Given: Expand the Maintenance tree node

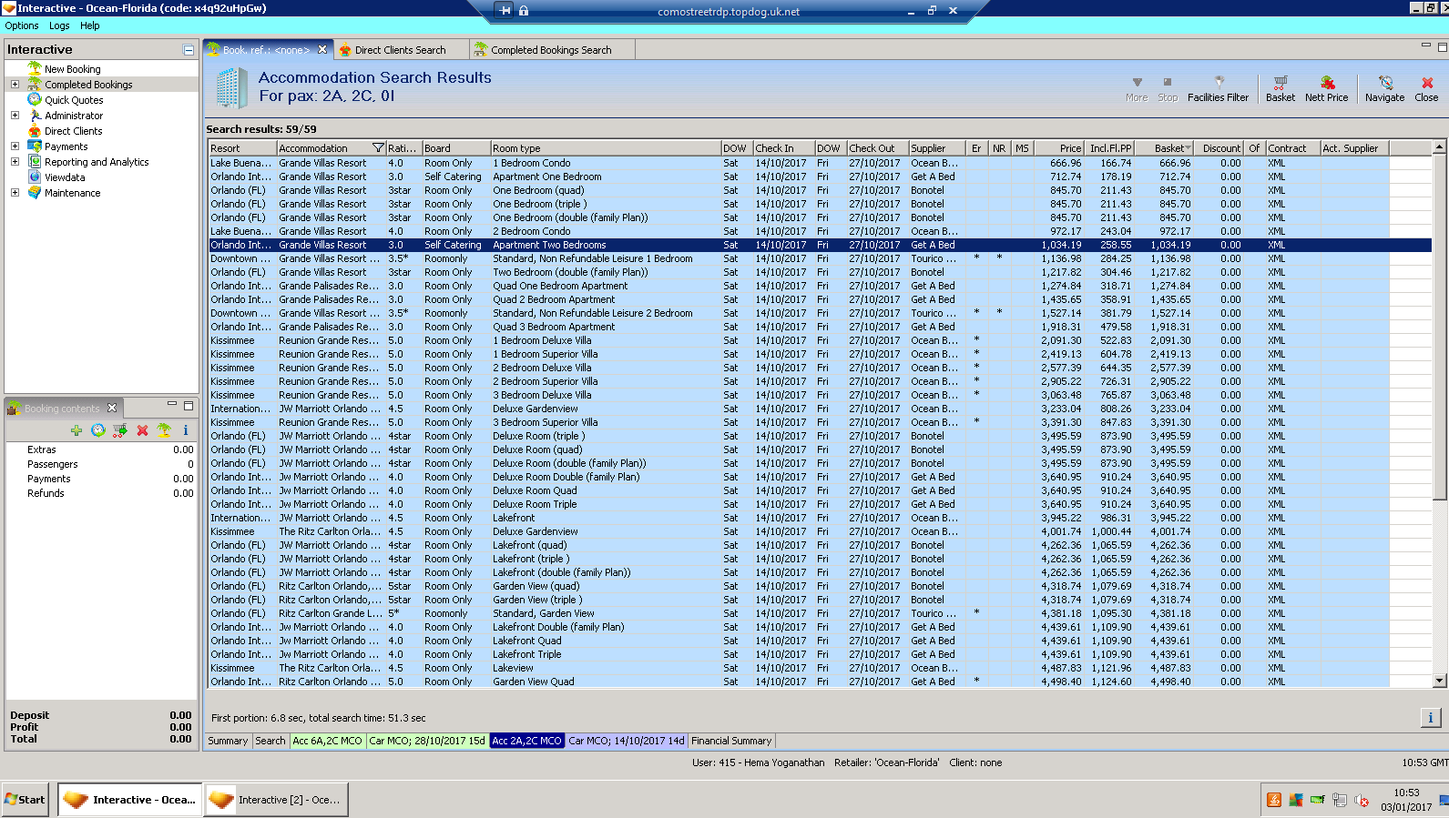Looking at the screenshot, I should pyautogui.click(x=15, y=193).
